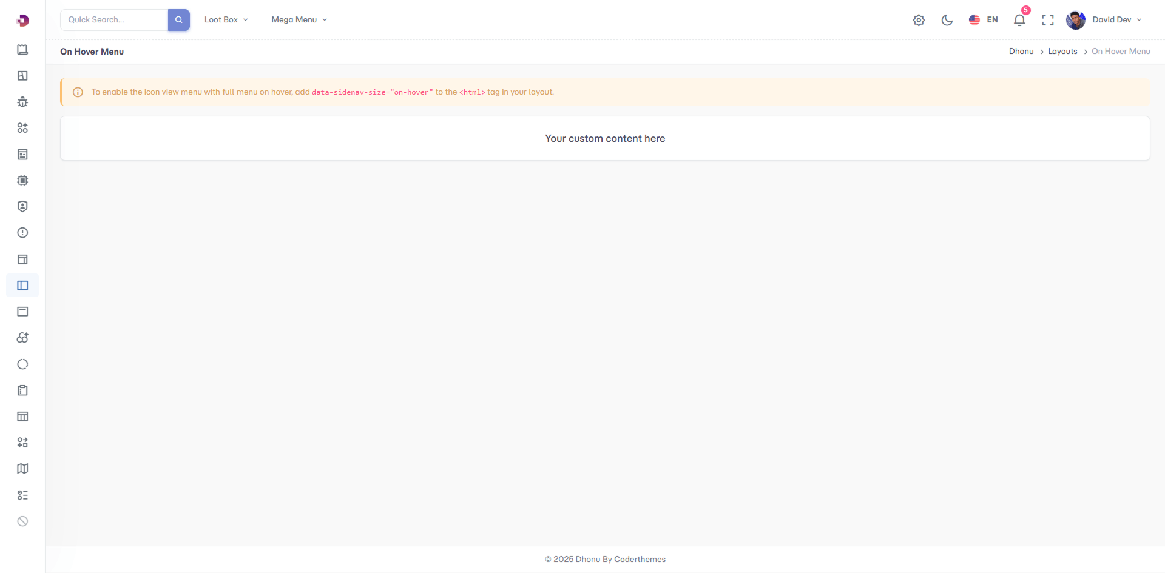The width and height of the screenshot is (1165, 573).
Task: Expand the Loot Box dropdown
Action: tap(226, 20)
